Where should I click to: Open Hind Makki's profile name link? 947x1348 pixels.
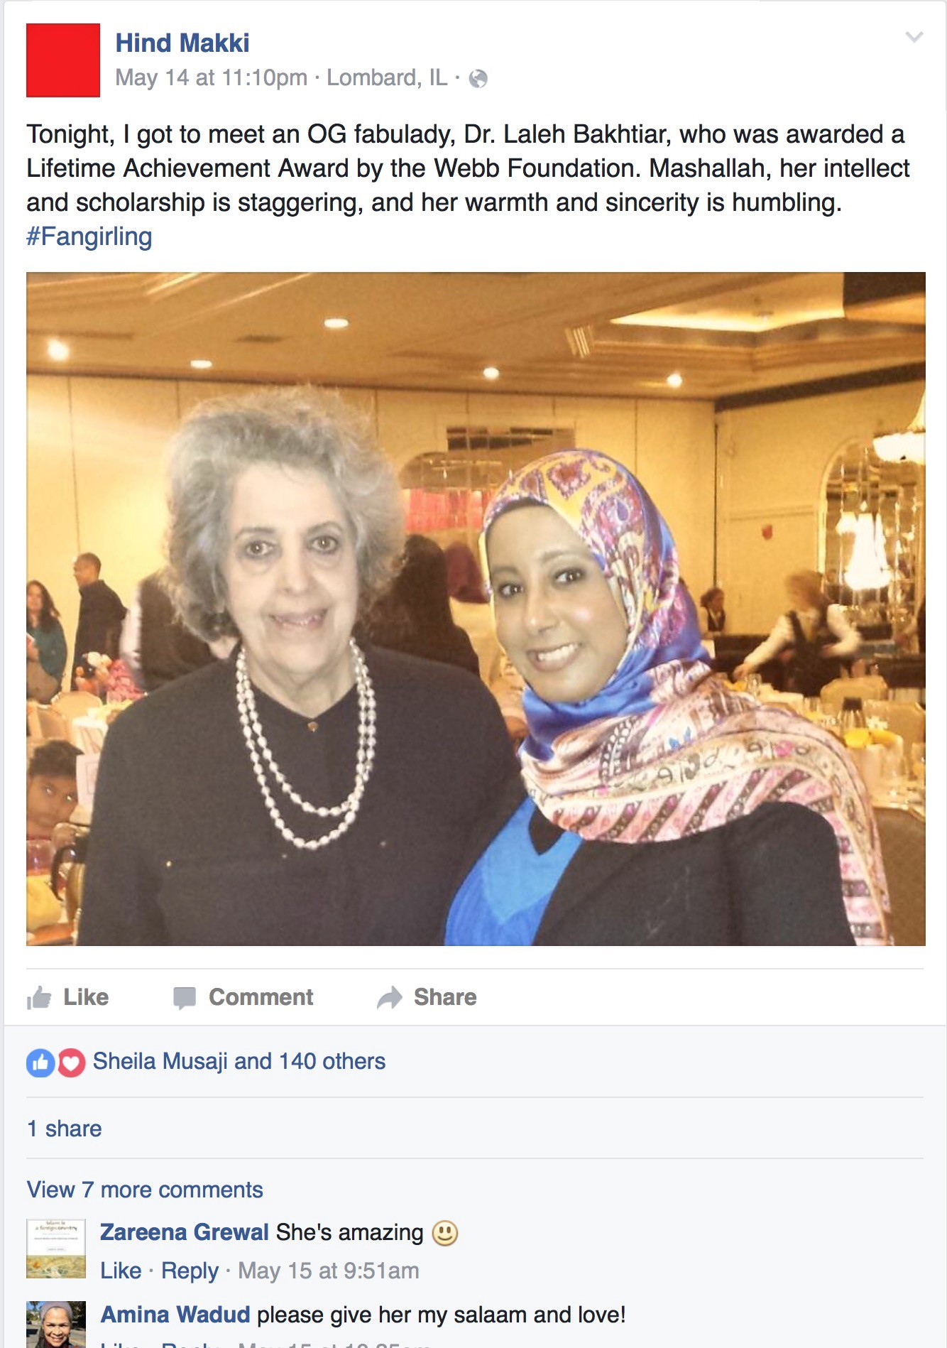coord(182,43)
